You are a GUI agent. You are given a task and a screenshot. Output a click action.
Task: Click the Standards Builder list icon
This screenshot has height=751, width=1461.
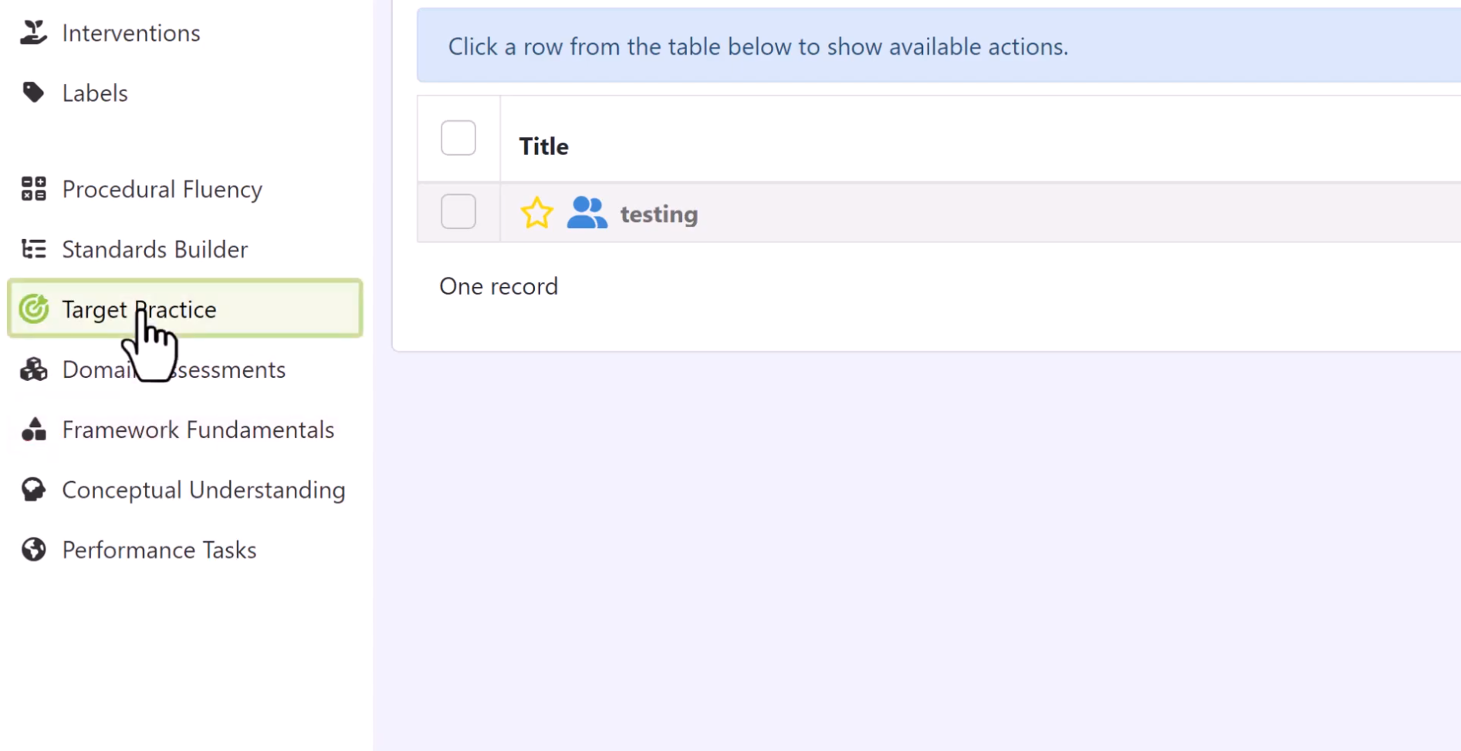[33, 249]
